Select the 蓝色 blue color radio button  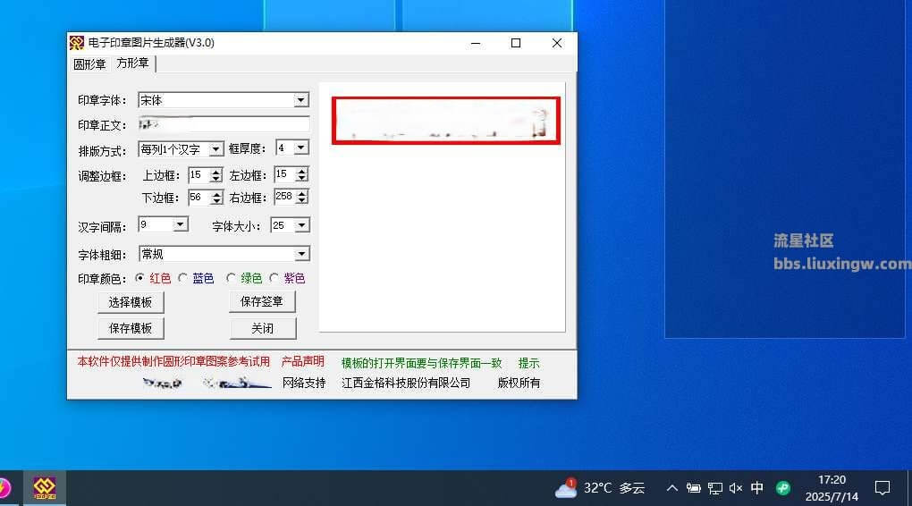tap(182, 278)
